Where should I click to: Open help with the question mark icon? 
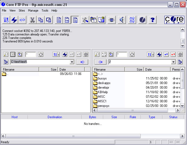[x=153, y=20]
